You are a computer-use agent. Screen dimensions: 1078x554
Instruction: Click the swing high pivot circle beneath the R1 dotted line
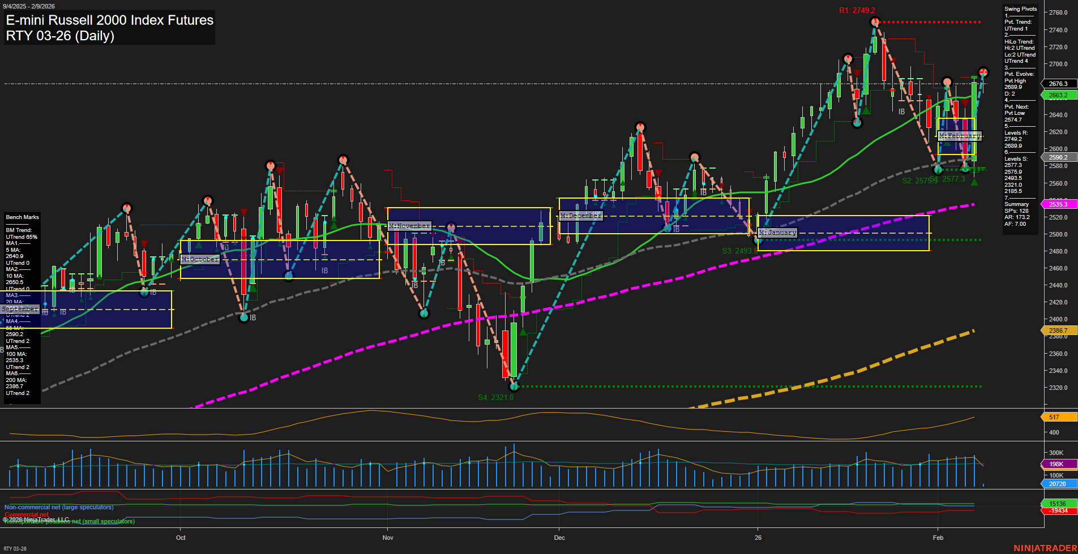click(x=875, y=23)
